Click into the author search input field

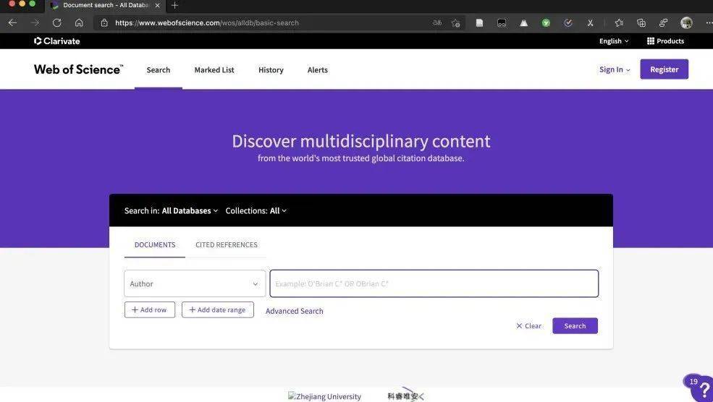pyautogui.click(x=434, y=284)
